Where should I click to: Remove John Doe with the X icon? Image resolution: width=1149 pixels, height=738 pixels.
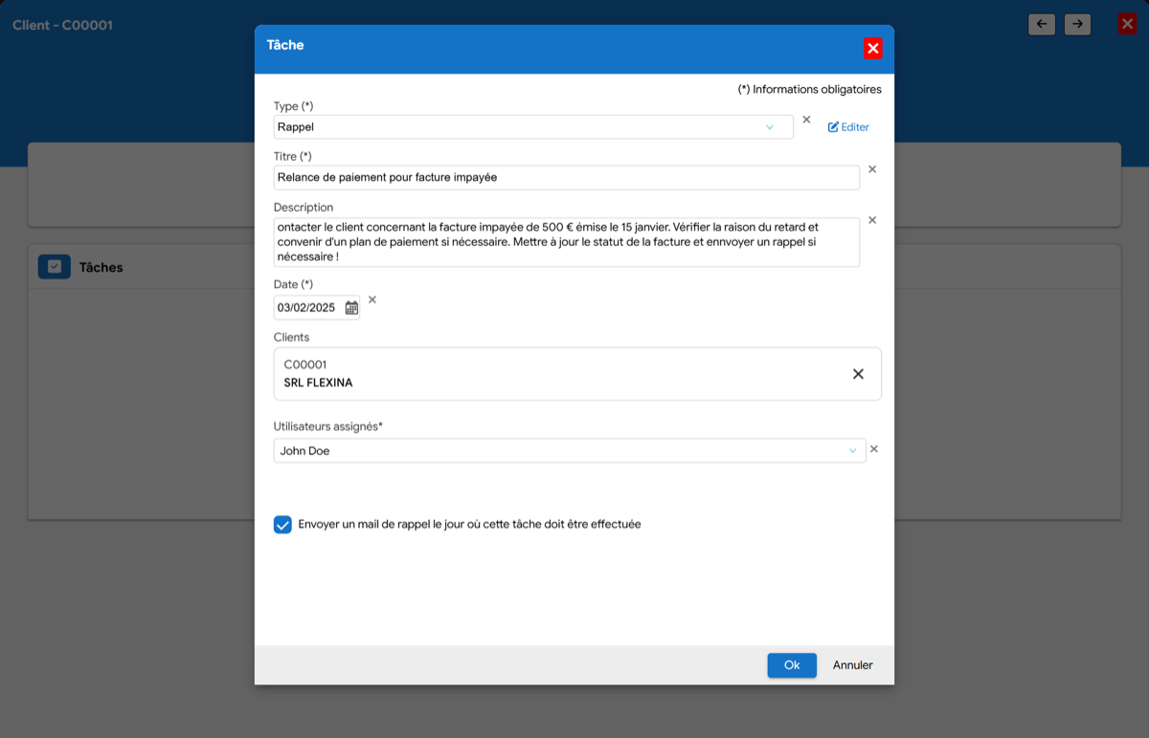coord(873,448)
